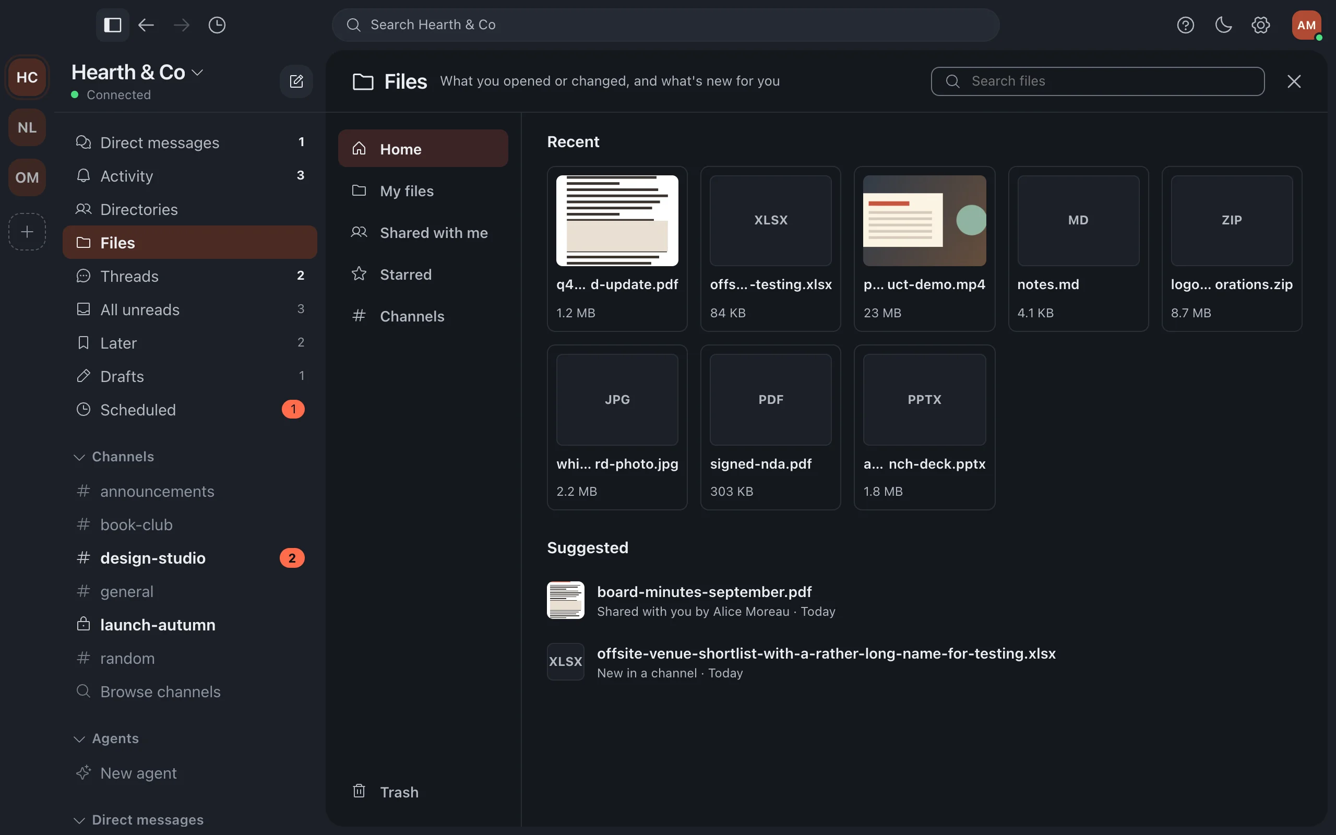Show Starred files
Viewport: 1336px width, 835px height.
(423, 274)
